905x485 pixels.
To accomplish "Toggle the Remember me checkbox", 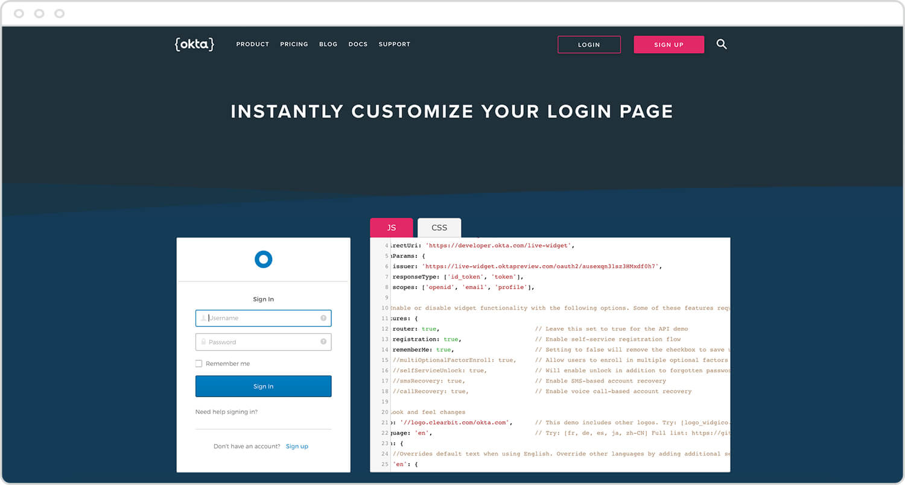I will [x=198, y=364].
